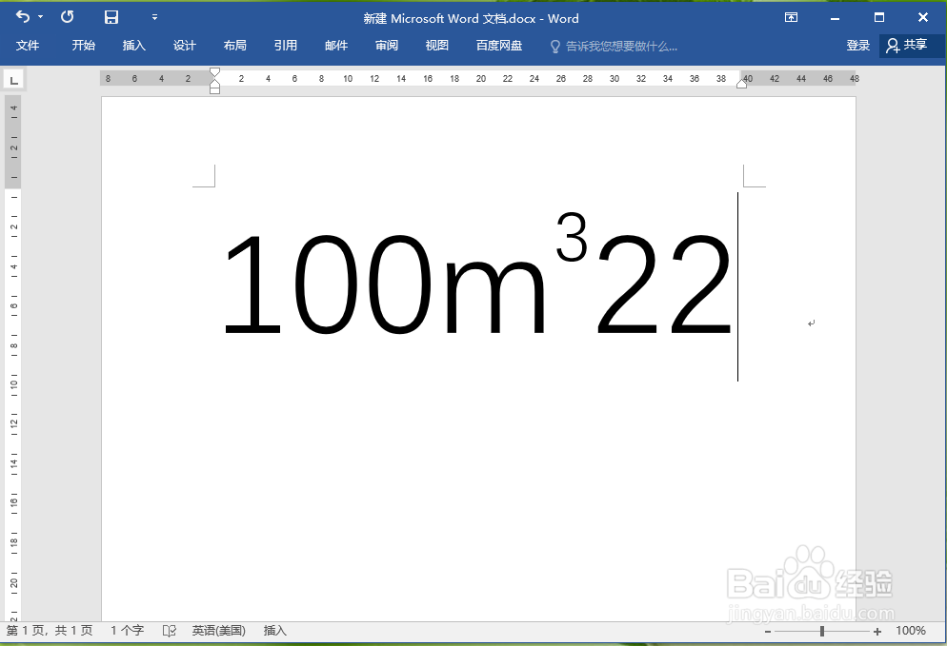
Task: Switch to the 百度网盘 ribbon tab
Action: 499,45
